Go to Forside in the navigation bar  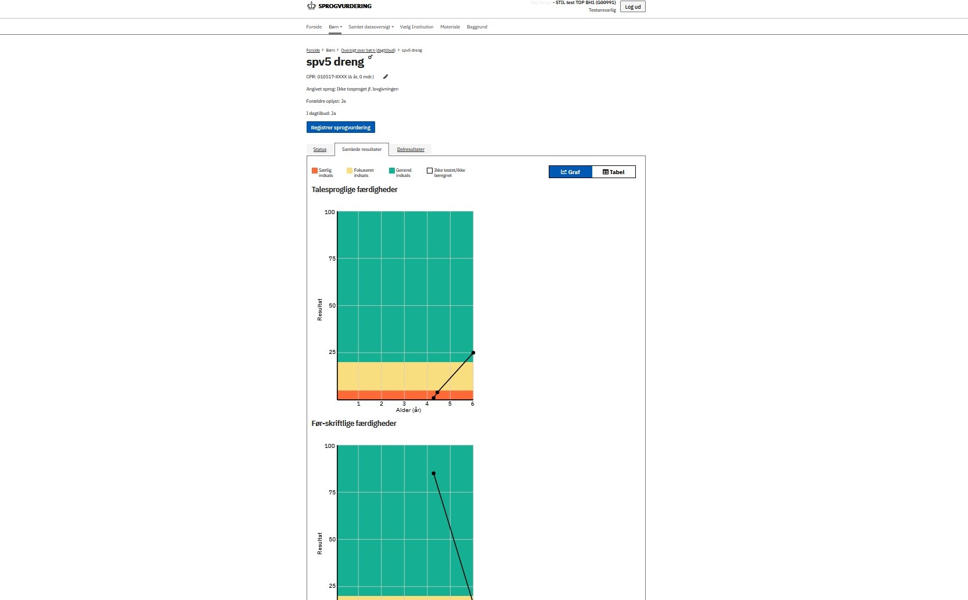tap(314, 27)
